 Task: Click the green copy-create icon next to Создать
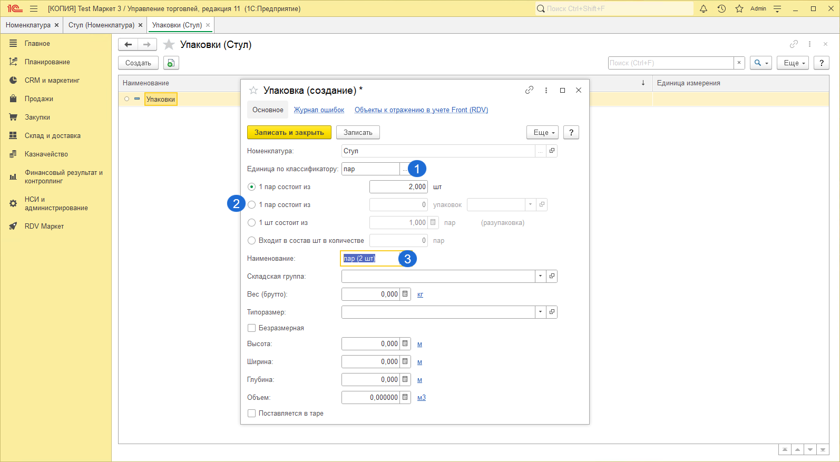click(171, 63)
